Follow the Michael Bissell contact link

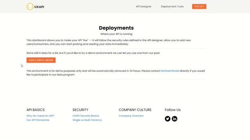point(170,71)
